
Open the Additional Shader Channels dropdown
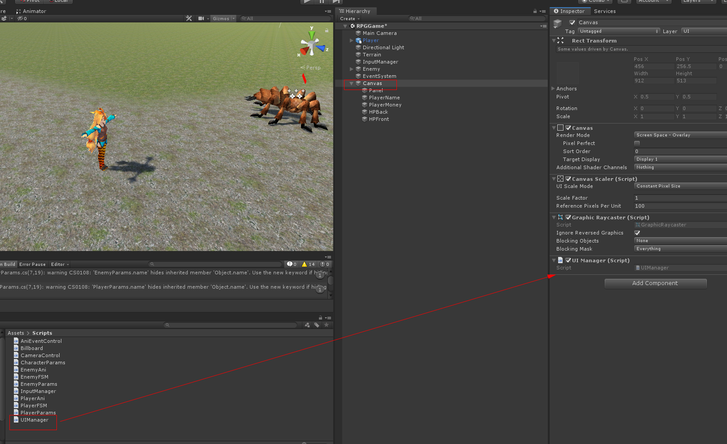680,167
